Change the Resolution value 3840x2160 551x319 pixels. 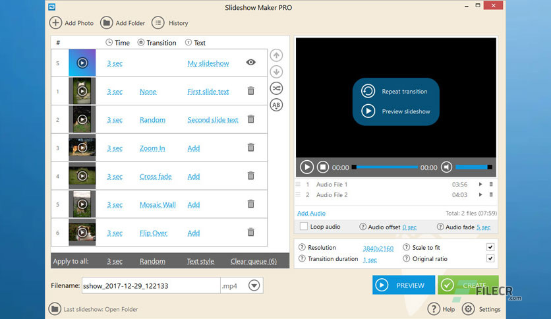tap(378, 248)
